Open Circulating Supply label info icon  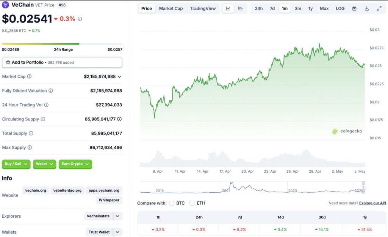point(43,119)
